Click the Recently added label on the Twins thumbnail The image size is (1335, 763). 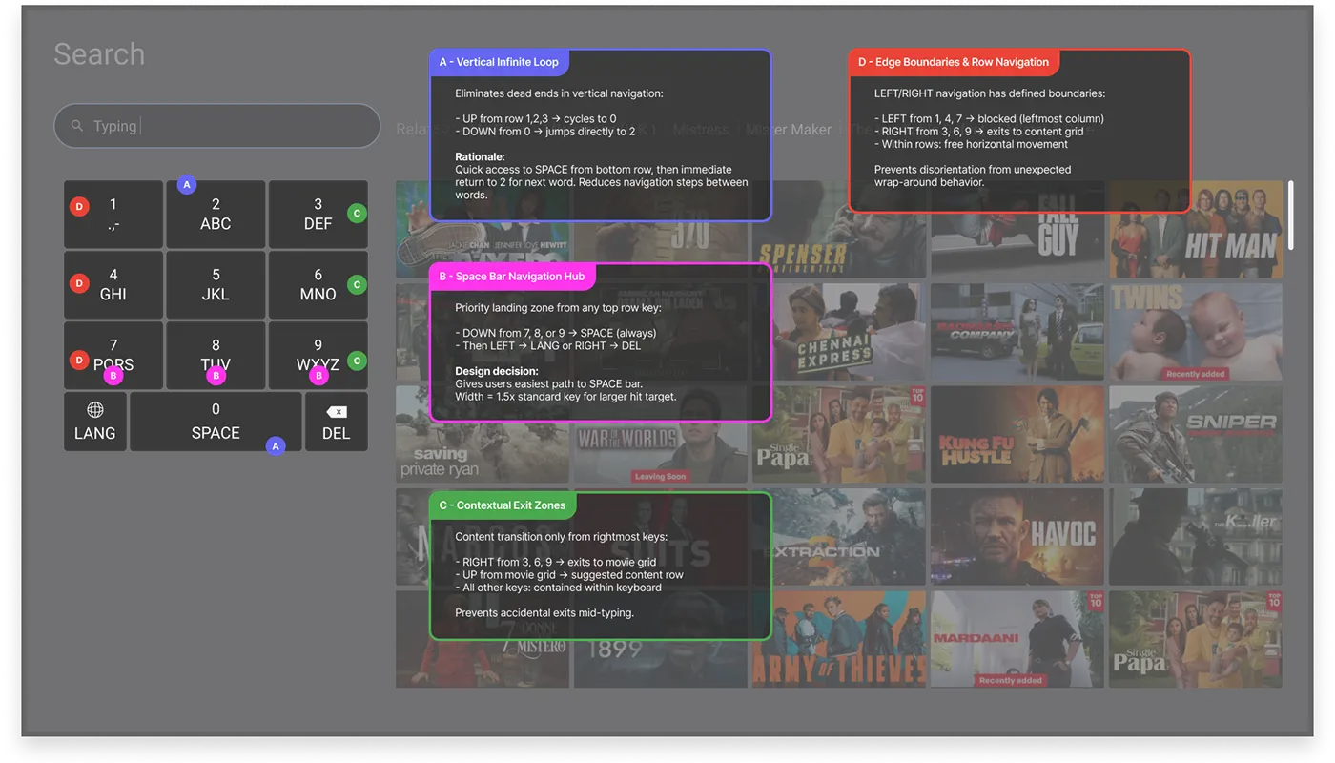pos(1195,374)
